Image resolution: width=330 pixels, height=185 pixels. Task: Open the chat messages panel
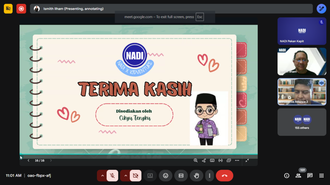click(x=310, y=176)
